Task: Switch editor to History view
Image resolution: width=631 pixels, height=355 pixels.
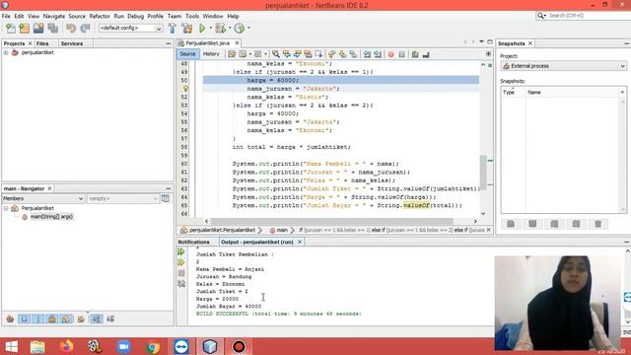Action: [211, 54]
